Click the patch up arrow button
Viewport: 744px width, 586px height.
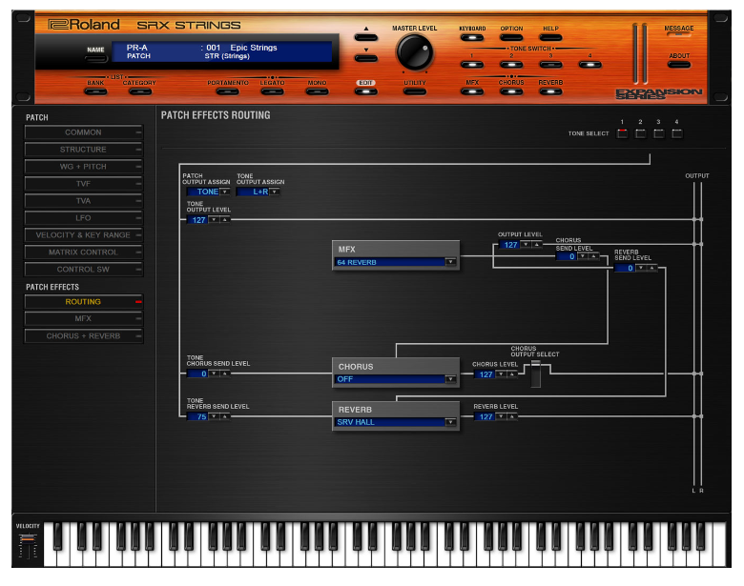[x=366, y=37]
